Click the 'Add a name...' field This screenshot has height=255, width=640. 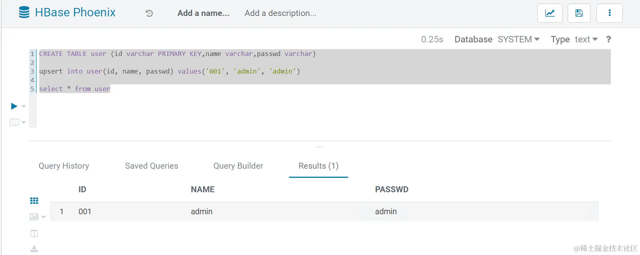pyautogui.click(x=203, y=13)
